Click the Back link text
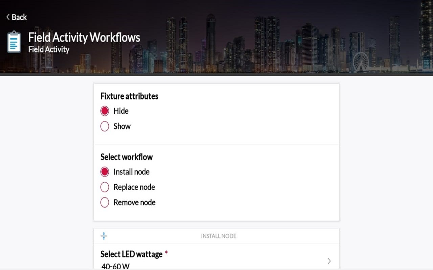433x270 pixels. (x=19, y=17)
